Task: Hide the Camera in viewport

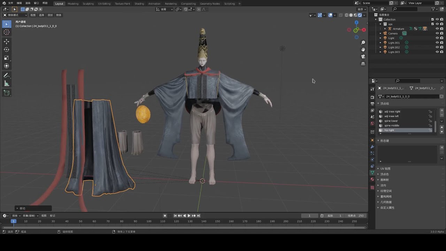Action: [x=437, y=33]
